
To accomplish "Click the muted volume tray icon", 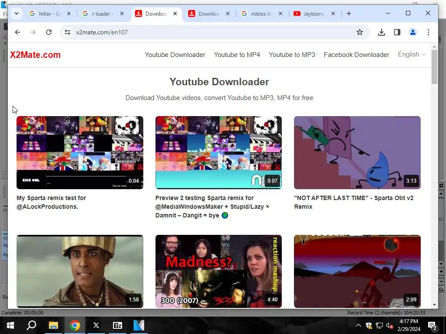I will point(390,325).
